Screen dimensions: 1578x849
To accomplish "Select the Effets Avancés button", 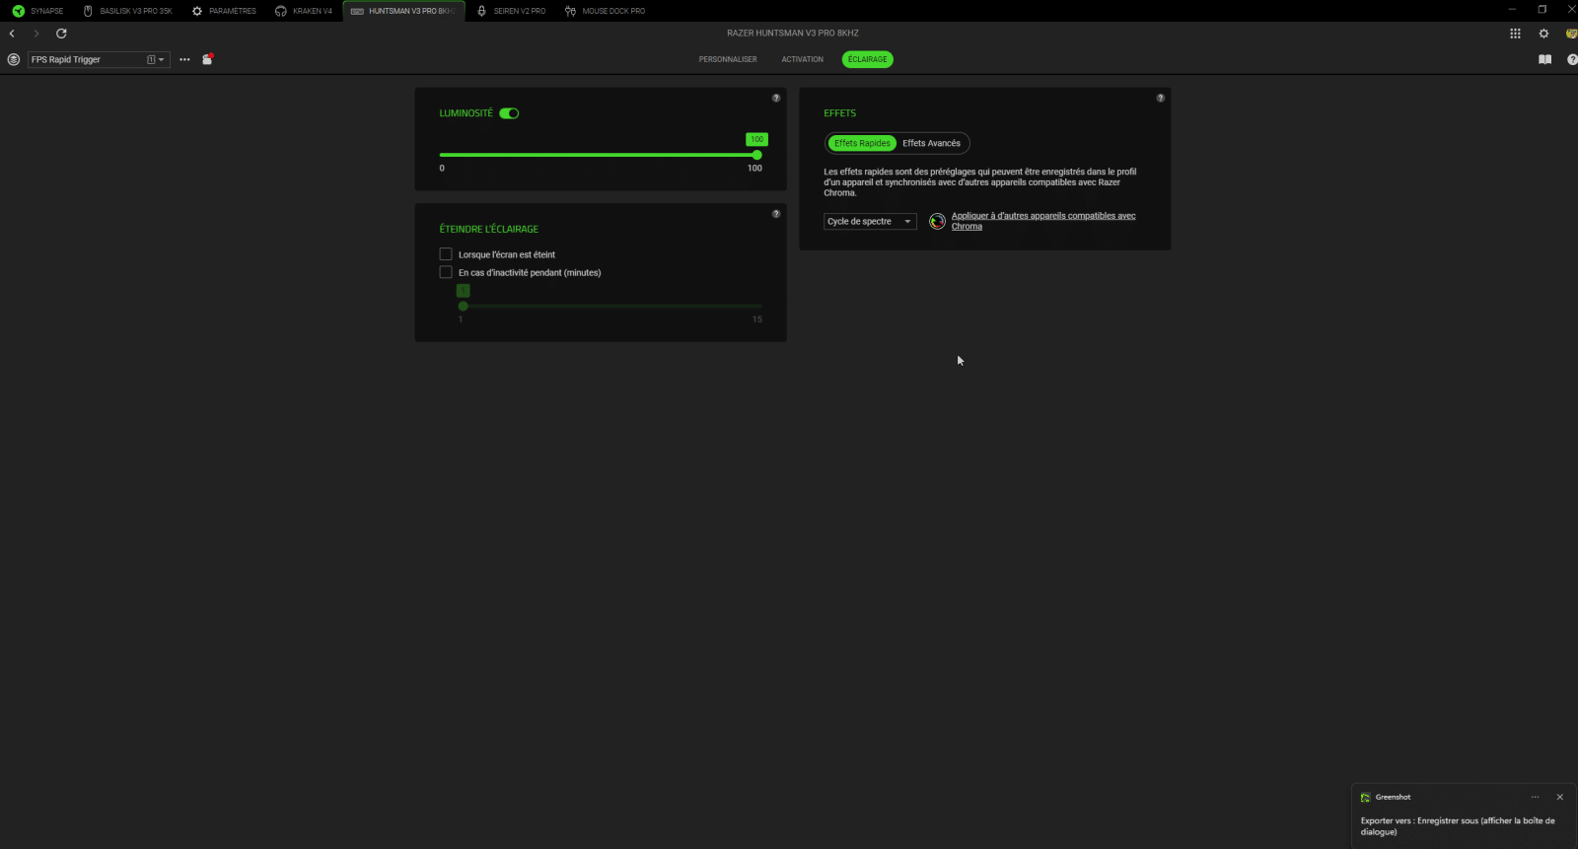I will click(931, 143).
